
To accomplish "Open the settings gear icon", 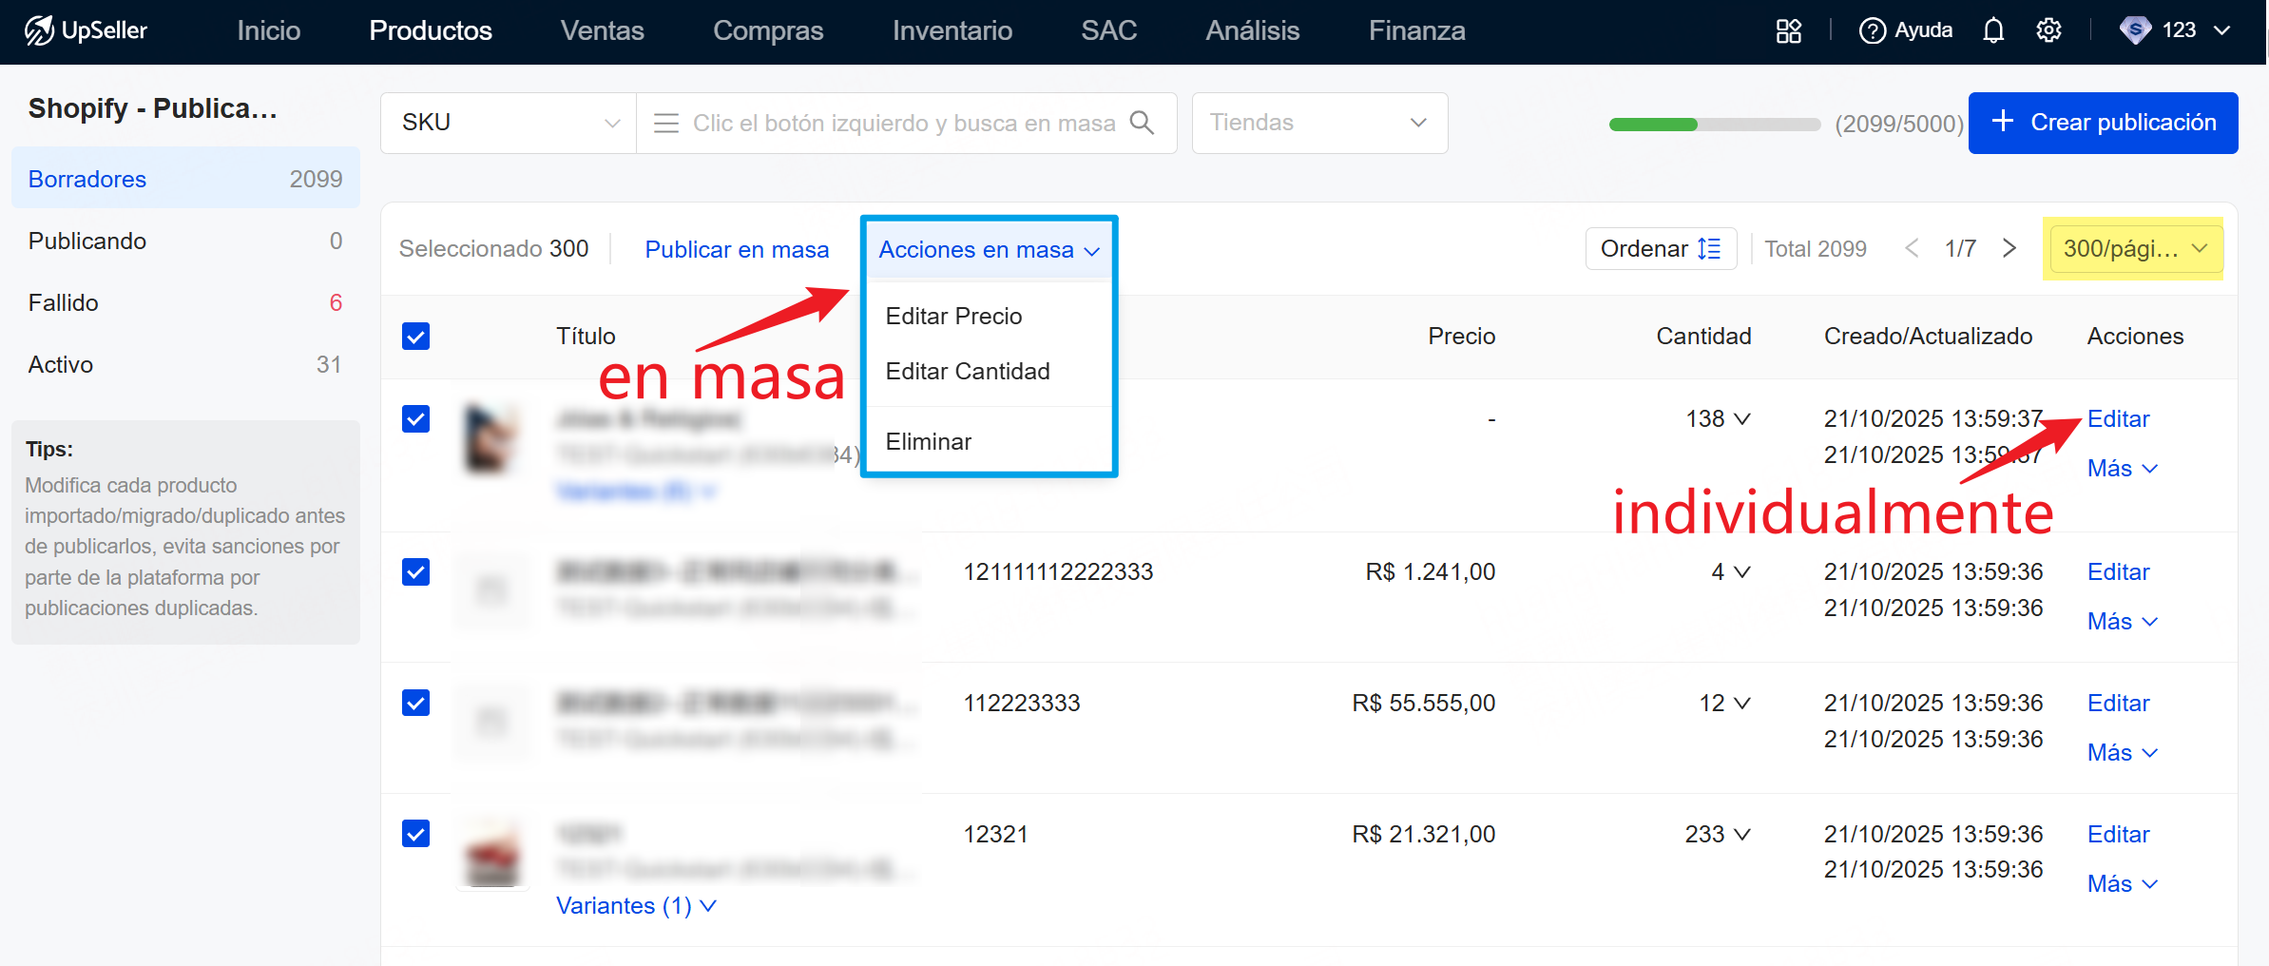I will click(2048, 30).
